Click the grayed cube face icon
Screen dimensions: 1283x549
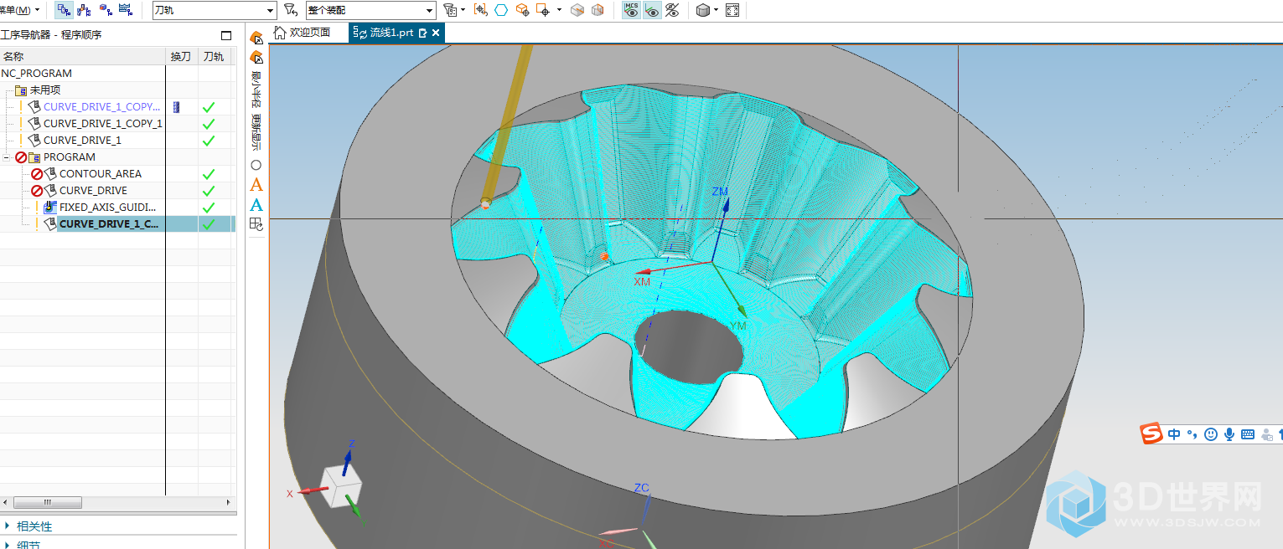[x=577, y=10]
